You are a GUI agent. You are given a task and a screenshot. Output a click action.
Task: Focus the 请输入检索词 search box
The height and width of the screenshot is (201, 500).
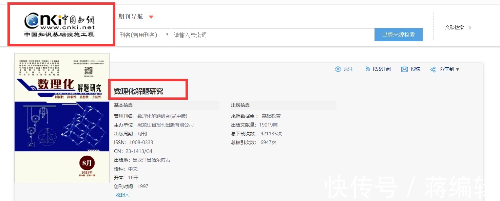coord(273,35)
